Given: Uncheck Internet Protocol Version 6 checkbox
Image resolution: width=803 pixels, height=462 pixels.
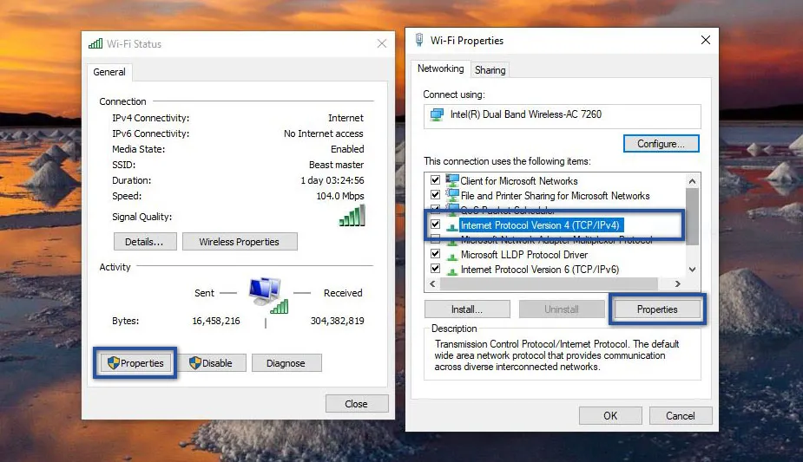Looking at the screenshot, I should 435,269.
